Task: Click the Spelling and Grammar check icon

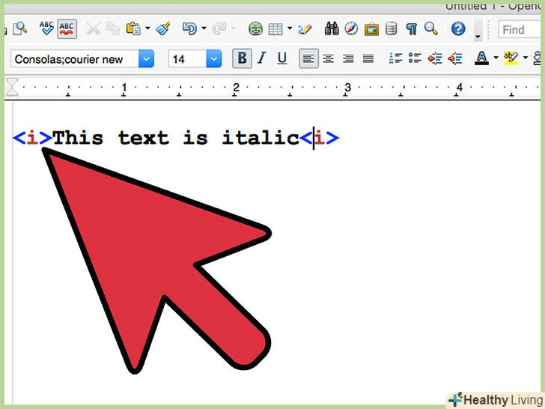Action: (x=46, y=29)
